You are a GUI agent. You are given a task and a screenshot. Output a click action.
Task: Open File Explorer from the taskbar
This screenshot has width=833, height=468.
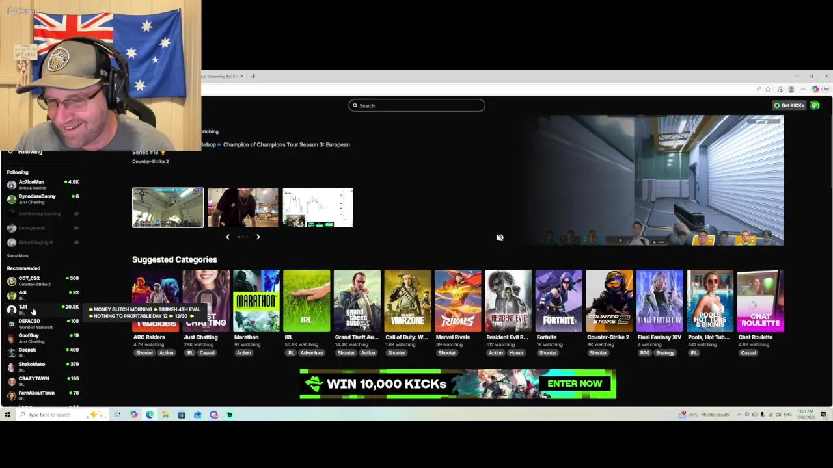point(165,415)
